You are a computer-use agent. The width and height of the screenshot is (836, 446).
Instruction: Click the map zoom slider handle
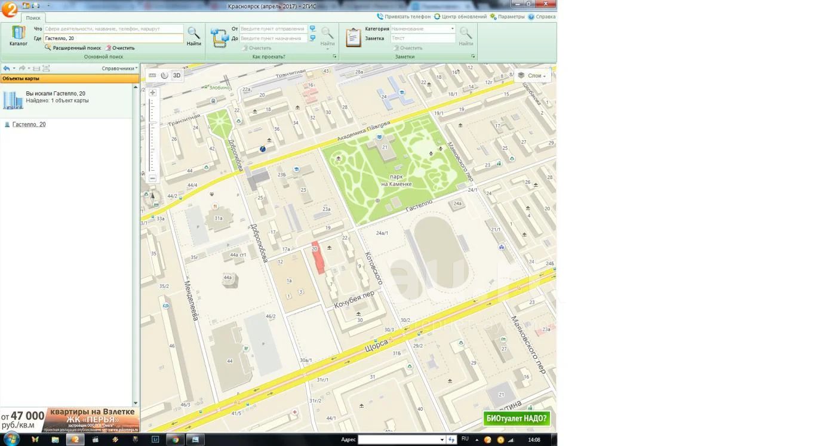point(153,122)
